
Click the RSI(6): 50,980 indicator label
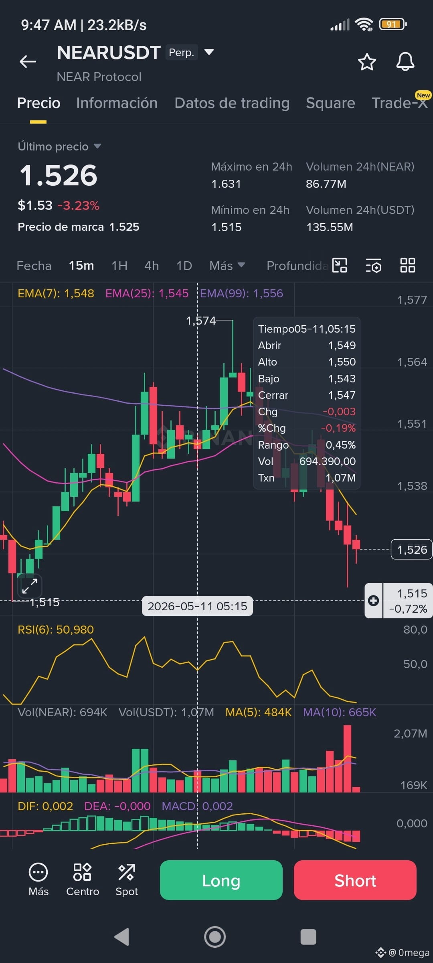56,630
